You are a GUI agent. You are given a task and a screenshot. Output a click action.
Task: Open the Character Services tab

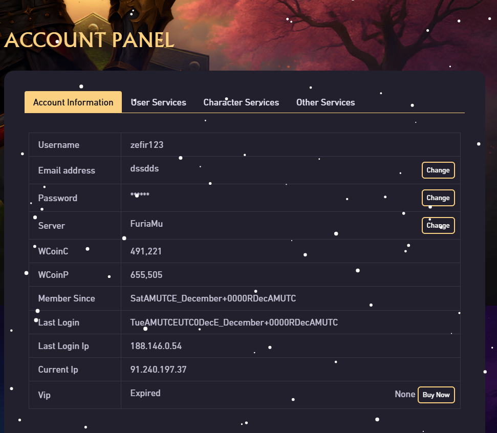click(x=241, y=102)
